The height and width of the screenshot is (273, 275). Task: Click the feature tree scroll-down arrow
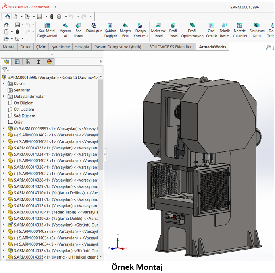[x=100, y=256]
